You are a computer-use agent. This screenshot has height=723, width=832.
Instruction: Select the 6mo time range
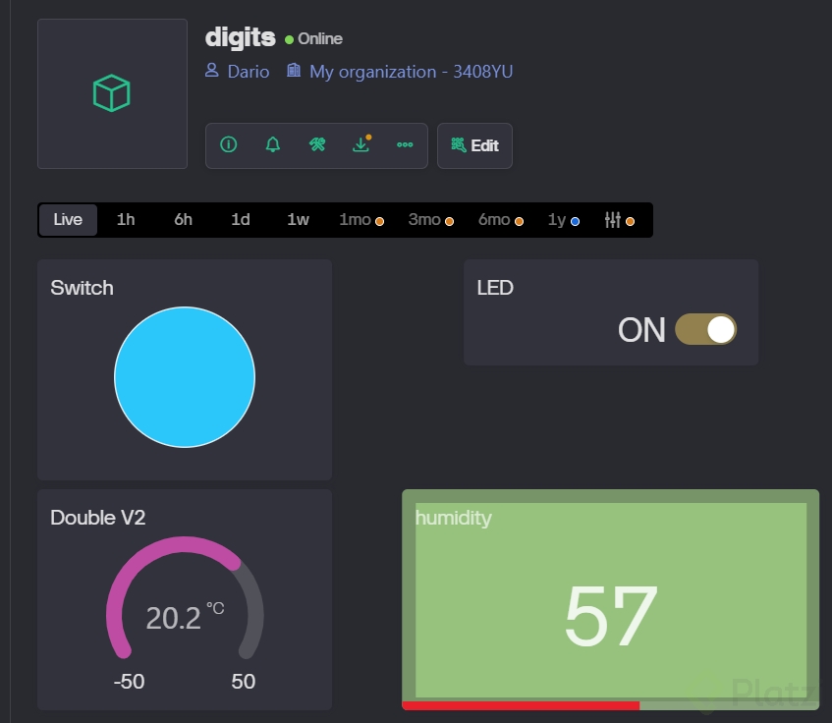pyautogui.click(x=501, y=220)
